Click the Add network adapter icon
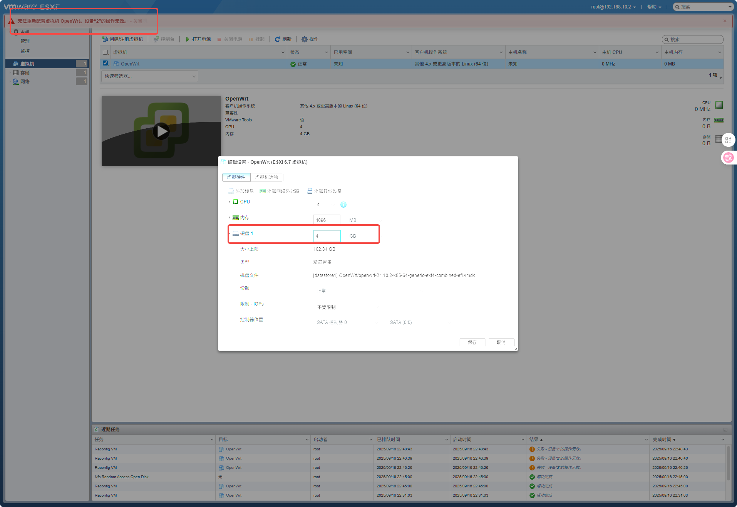 263,191
